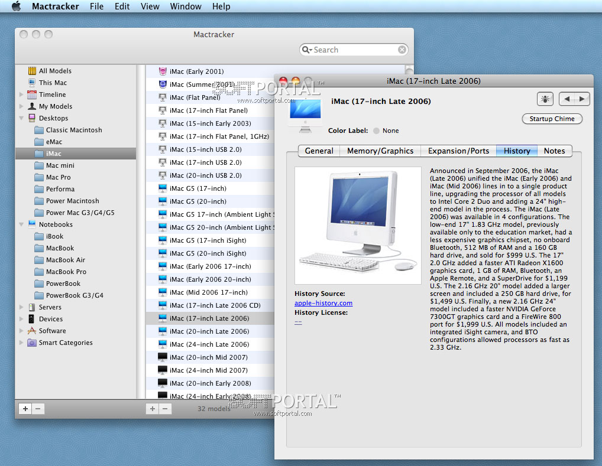Screen dimensions: 602x466
Task: Go to next model with right arrow
Action: click(582, 99)
